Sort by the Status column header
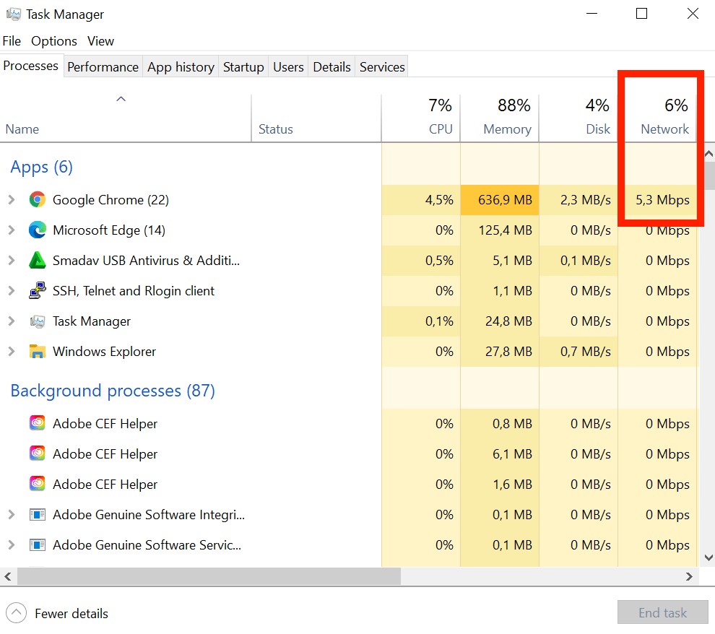 (x=316, y=118)
